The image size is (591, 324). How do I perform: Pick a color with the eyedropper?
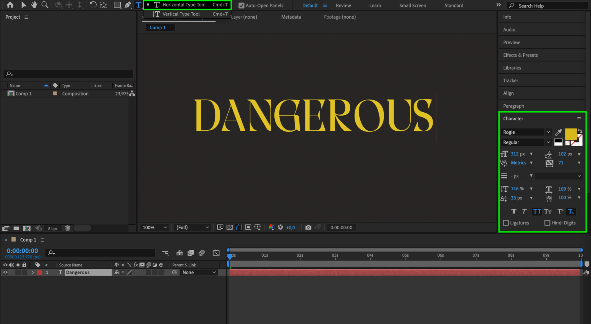[558, 132]
